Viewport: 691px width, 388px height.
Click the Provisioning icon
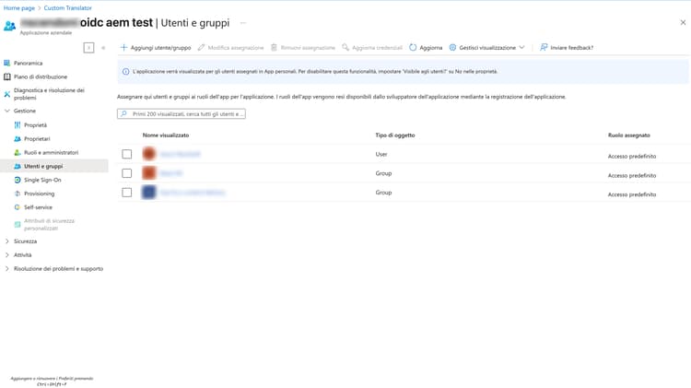pos(18,194)
